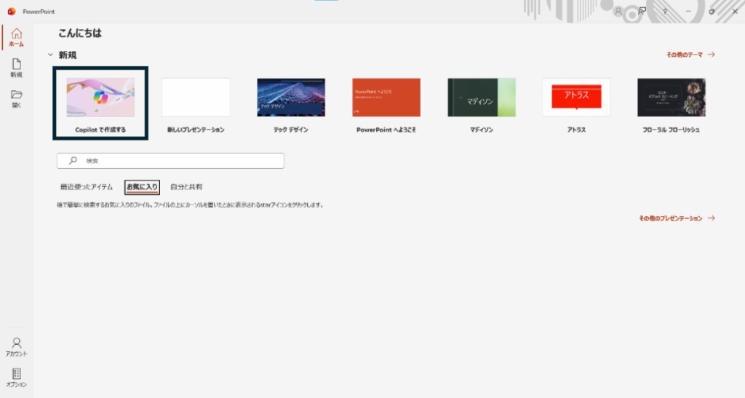Screen dimensions: 745x398
Task: Collapse the 新規 section chevron
Action: tap(50, 55)
